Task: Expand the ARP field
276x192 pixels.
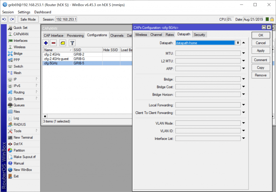Action: 244,69
